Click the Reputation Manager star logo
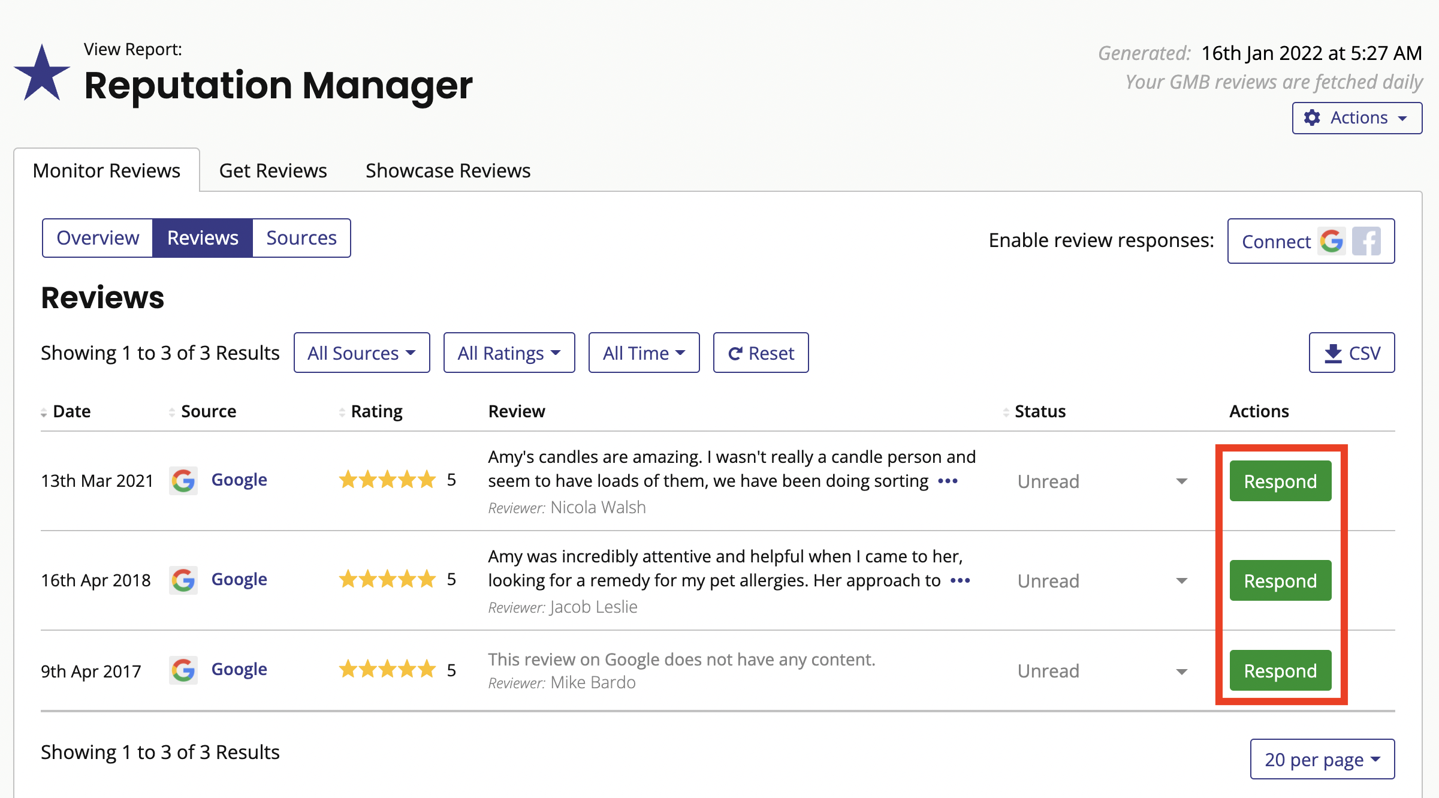Screen dimensions: 1439x798 pos(42,73)
